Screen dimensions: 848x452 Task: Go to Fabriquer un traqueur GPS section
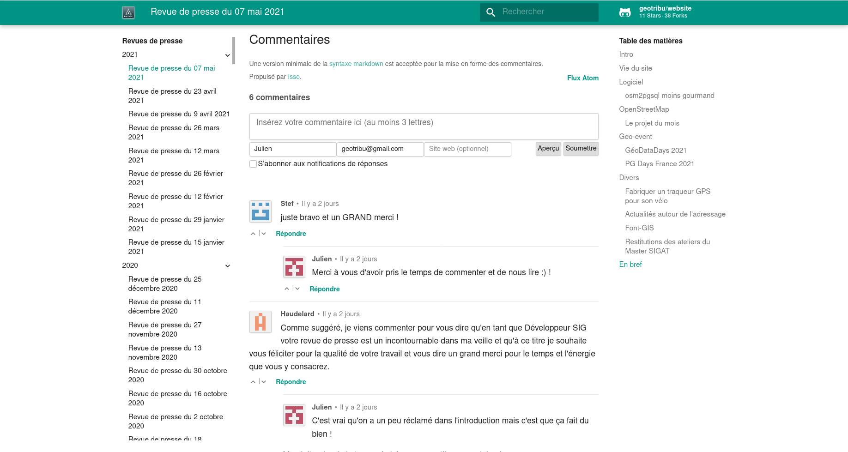[668, 196]
